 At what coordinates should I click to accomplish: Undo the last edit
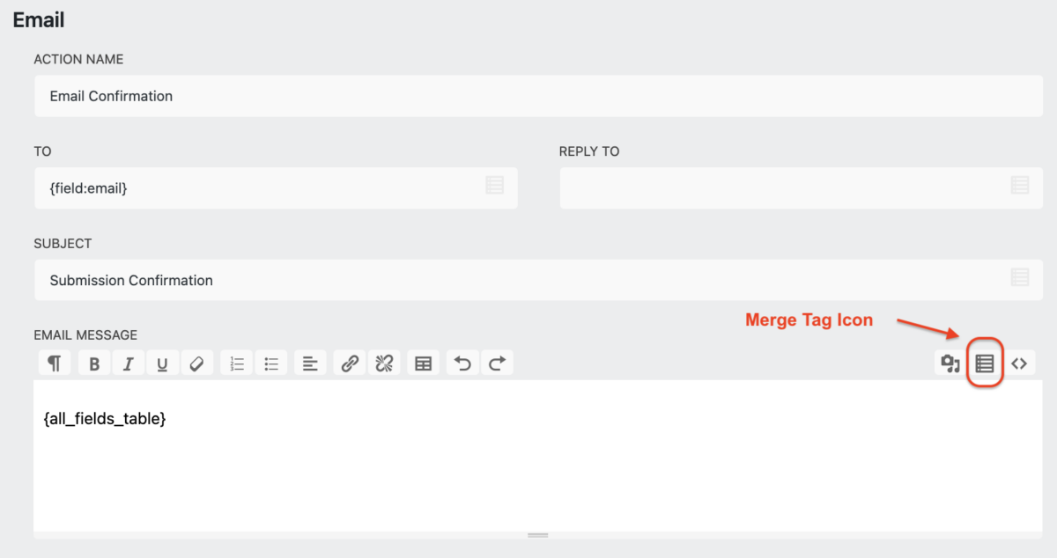[x=463, y=363]
